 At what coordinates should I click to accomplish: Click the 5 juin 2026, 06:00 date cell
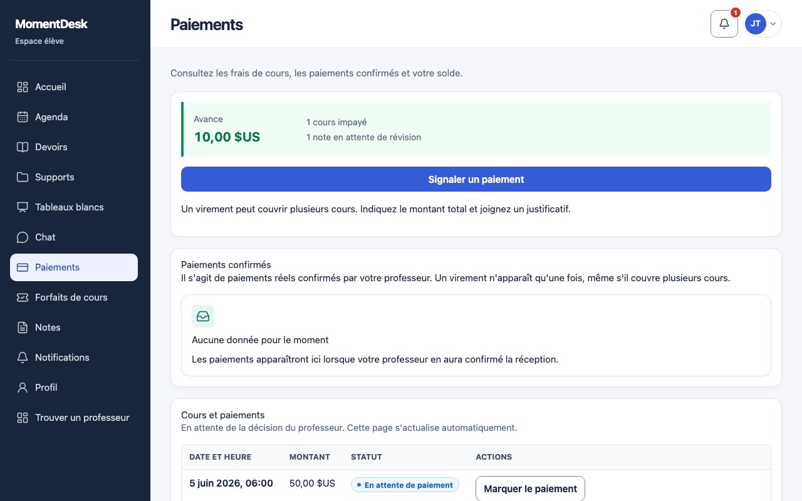(x=231, y=483)
